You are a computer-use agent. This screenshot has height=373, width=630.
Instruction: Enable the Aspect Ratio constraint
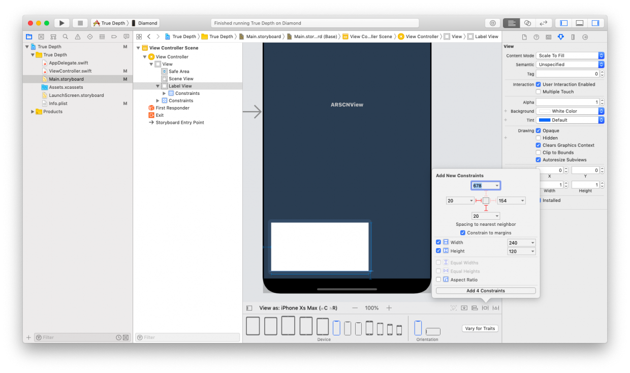(x=438, y=280)
